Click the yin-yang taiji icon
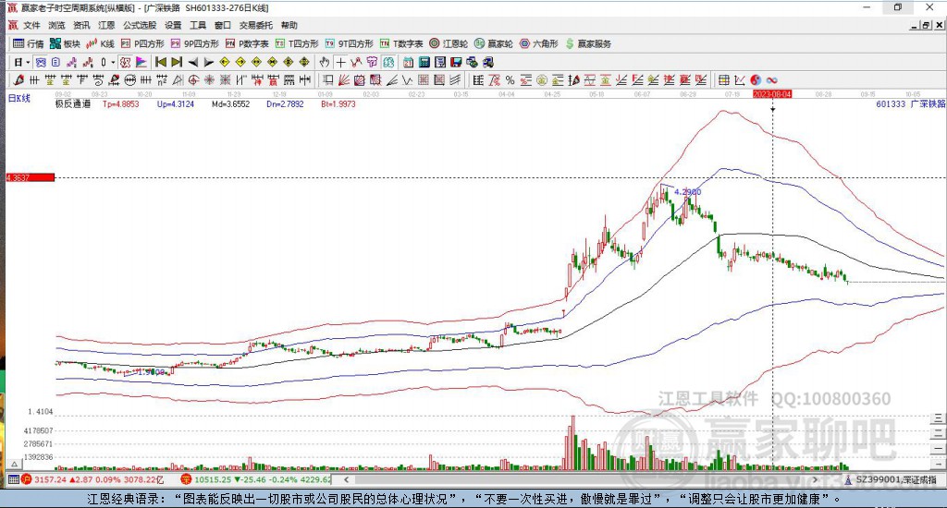 (x=756, y=80)
